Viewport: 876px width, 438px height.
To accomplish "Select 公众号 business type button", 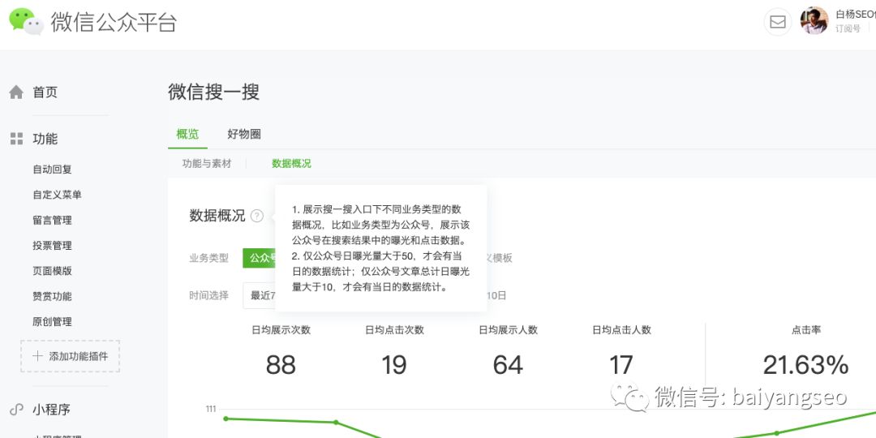I will 260,258.
